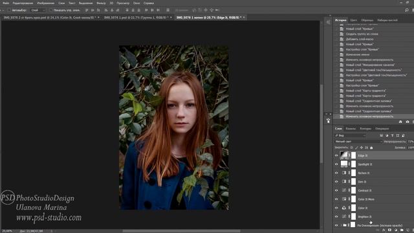Hide the Color It layer
Viewport: 414px width, 233px height.
coord(336,208)
